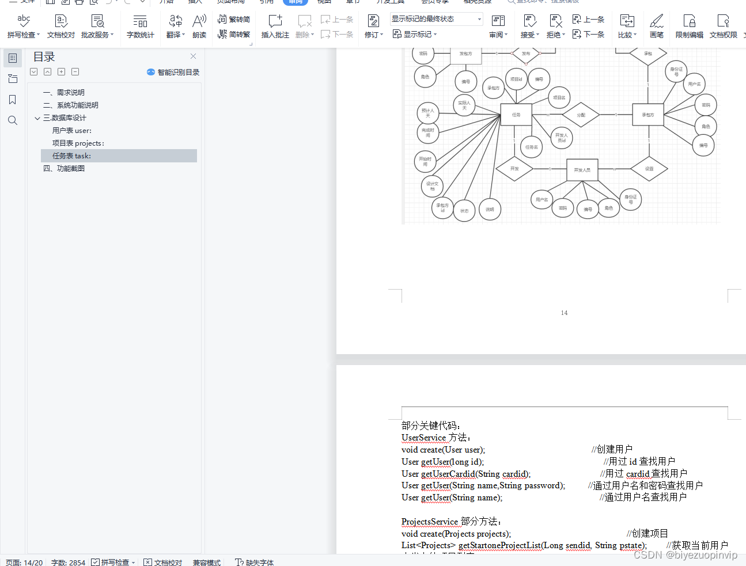The image size is (746, 566).
Task: Open the 批改服务 dropdown arrow
Action: point(112,35)
